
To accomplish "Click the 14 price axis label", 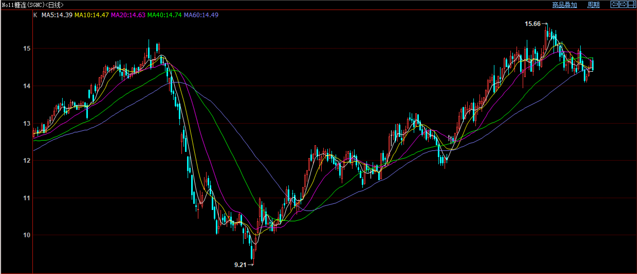I will tap(27, 86).
